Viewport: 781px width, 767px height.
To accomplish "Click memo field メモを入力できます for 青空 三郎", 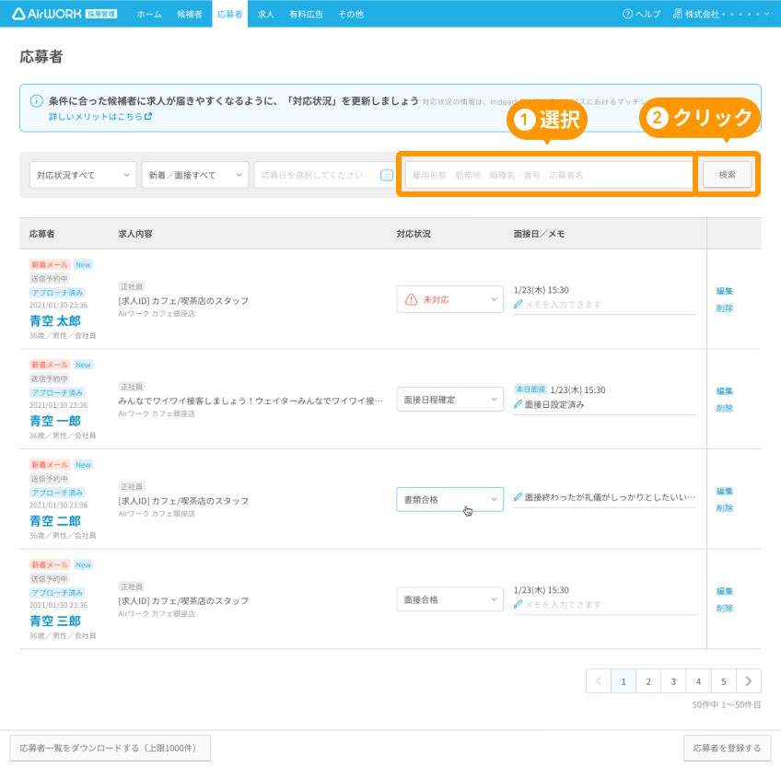I will pyautogui.click(x=605, y=605).
